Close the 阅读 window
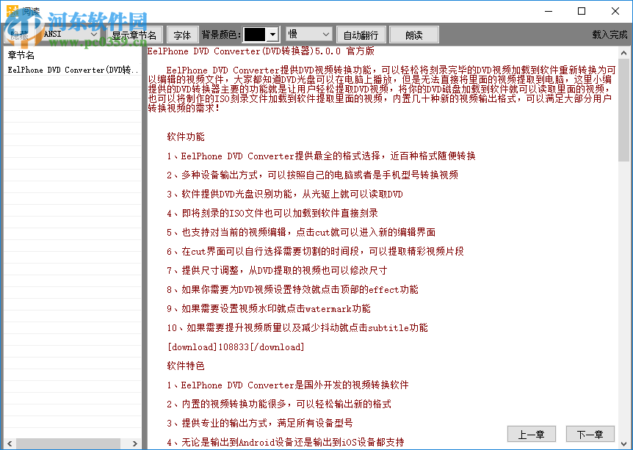This screenshot has height=450, width=633. coord(615,11)
